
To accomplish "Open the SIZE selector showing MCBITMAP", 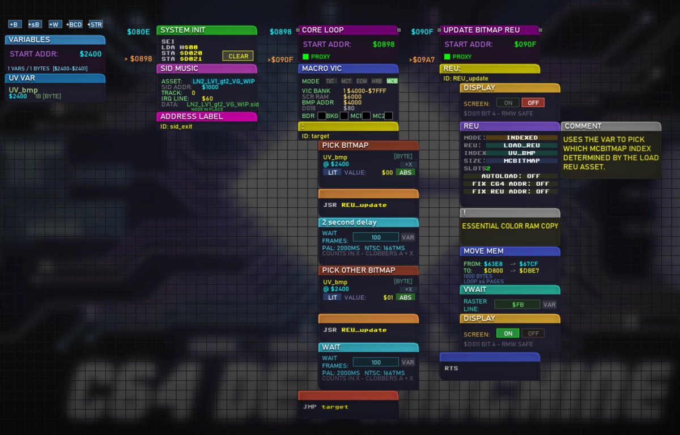I will coord(522,161).
